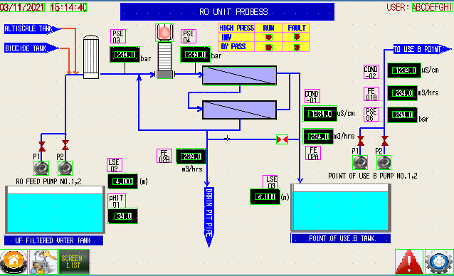Toggle the red horizontal valve near FE 02A
The image size is (454, 276).
pos(282,139)
